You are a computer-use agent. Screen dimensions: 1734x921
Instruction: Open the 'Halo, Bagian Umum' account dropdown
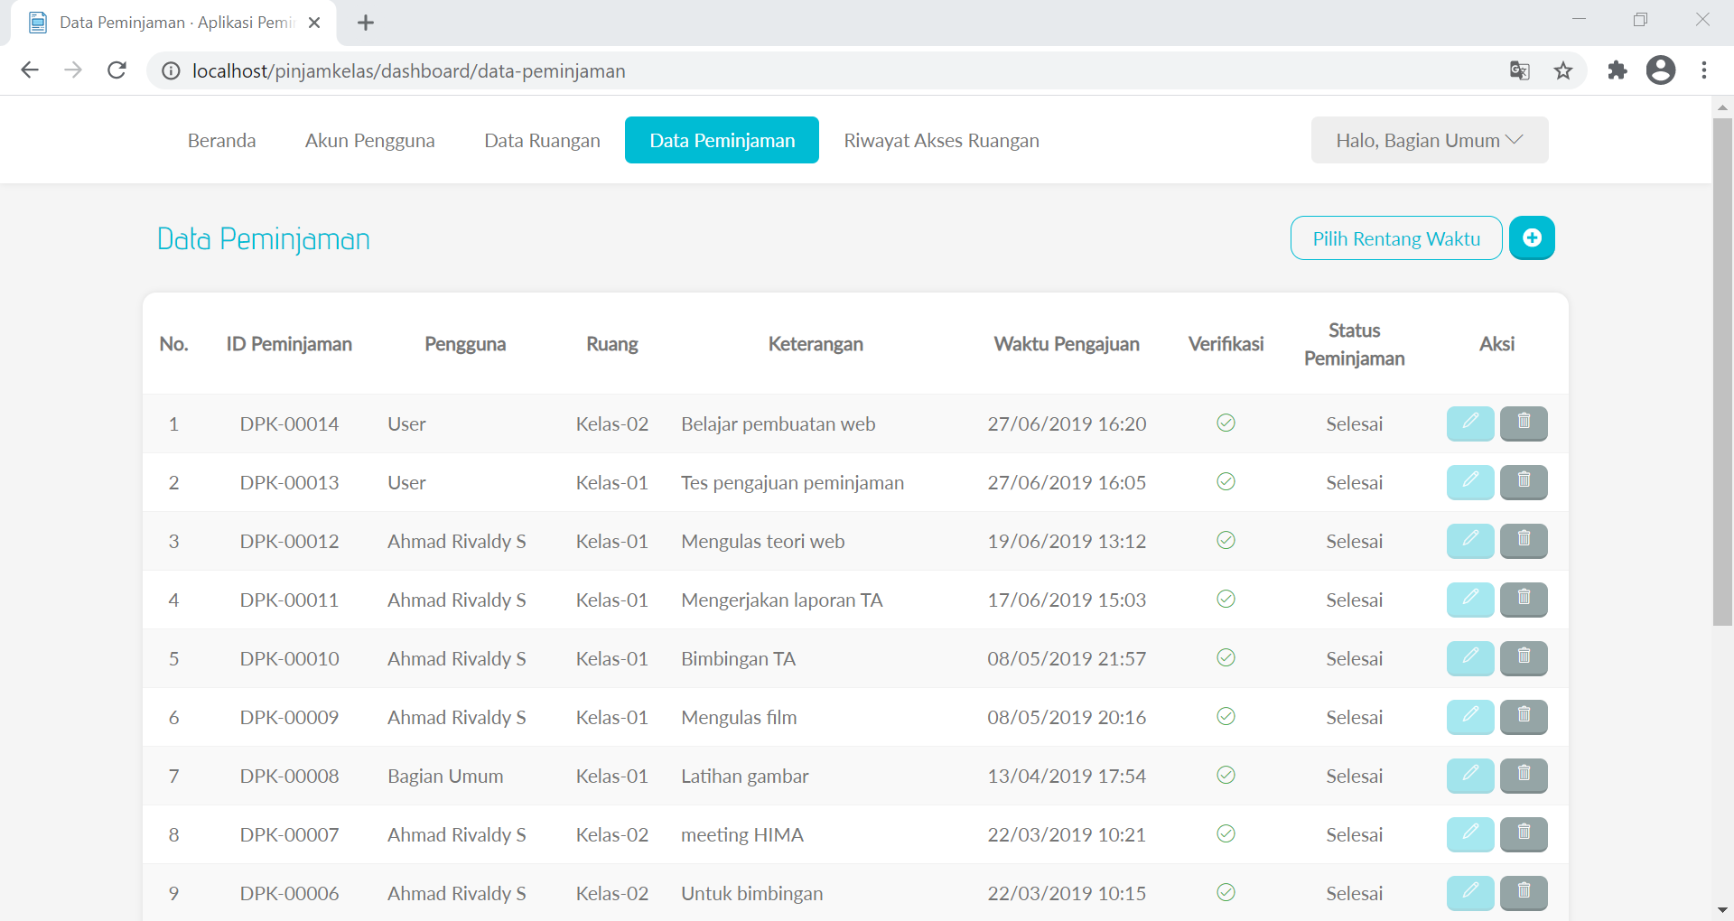[1428, 140]
